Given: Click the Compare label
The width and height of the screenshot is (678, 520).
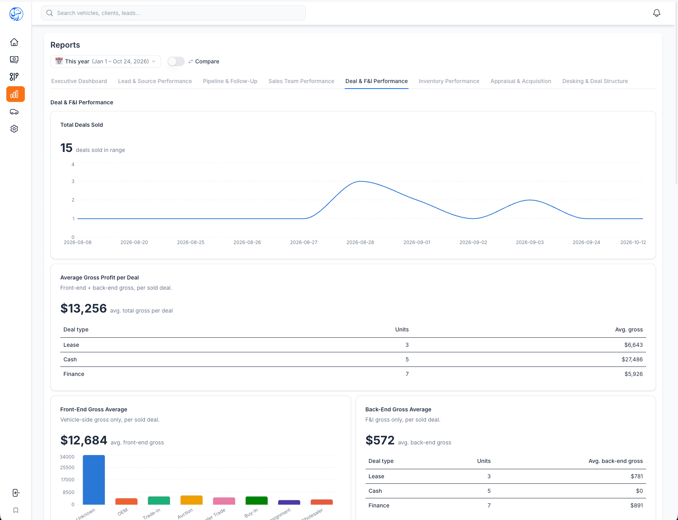Looking at the screenshot, I should [207, 61].
